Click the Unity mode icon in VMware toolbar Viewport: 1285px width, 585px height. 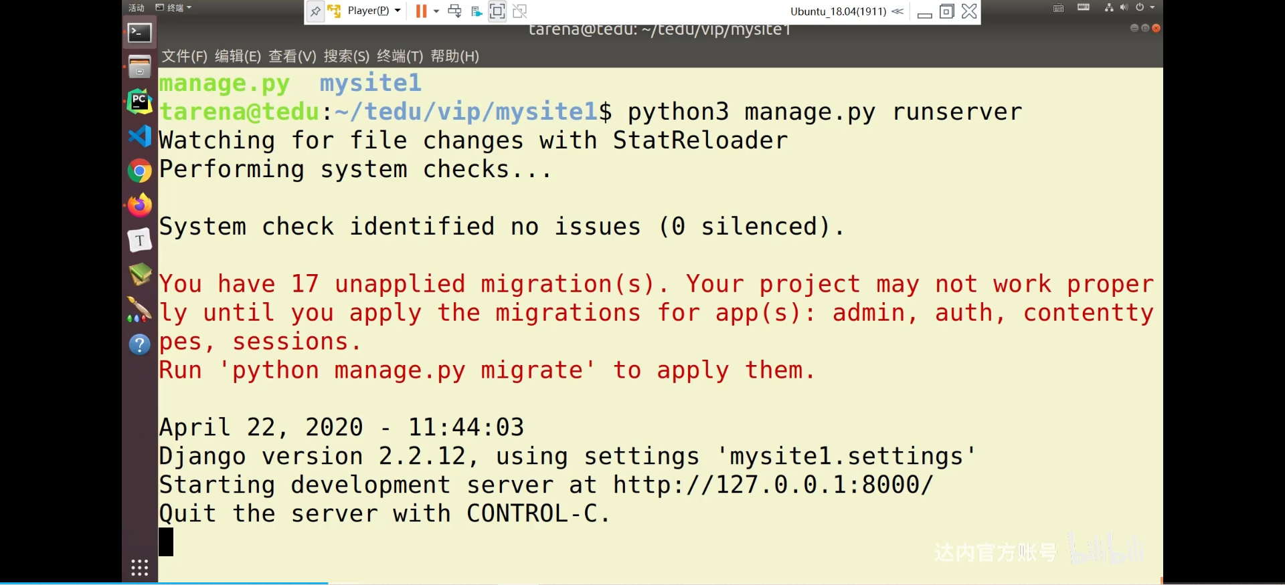click(x=520, y=11)
